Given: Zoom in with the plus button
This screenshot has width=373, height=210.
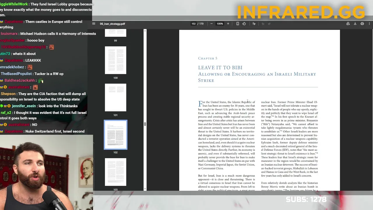Looking at the screenshot, I should (228, 24).
